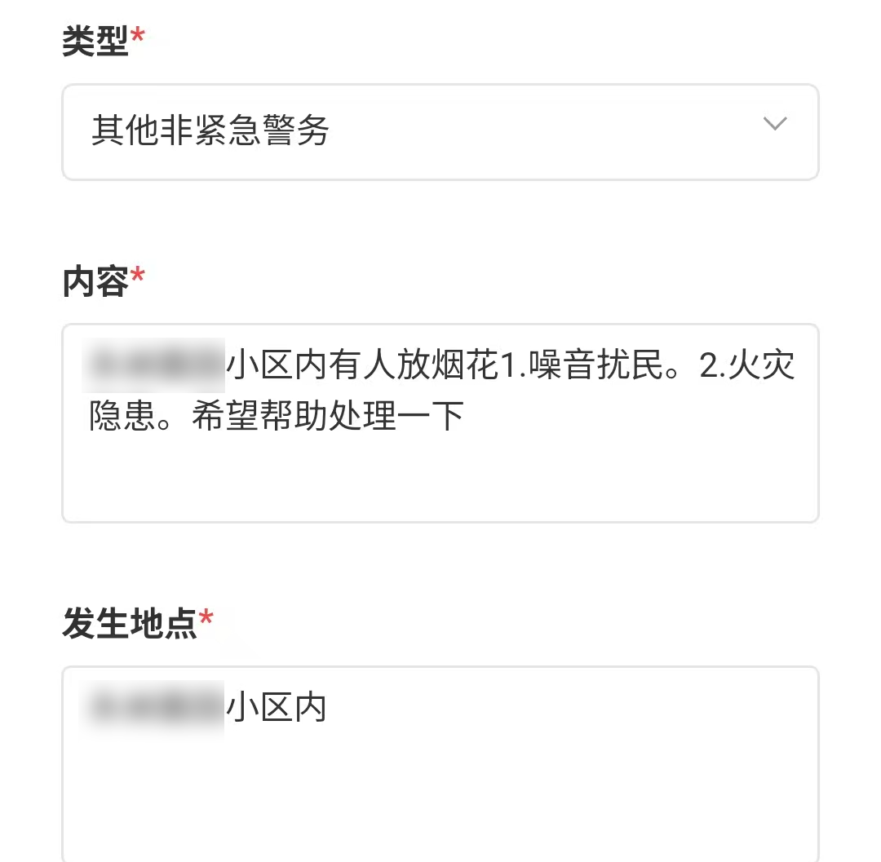Click the red asterisk beside 类型

point(138,37)
